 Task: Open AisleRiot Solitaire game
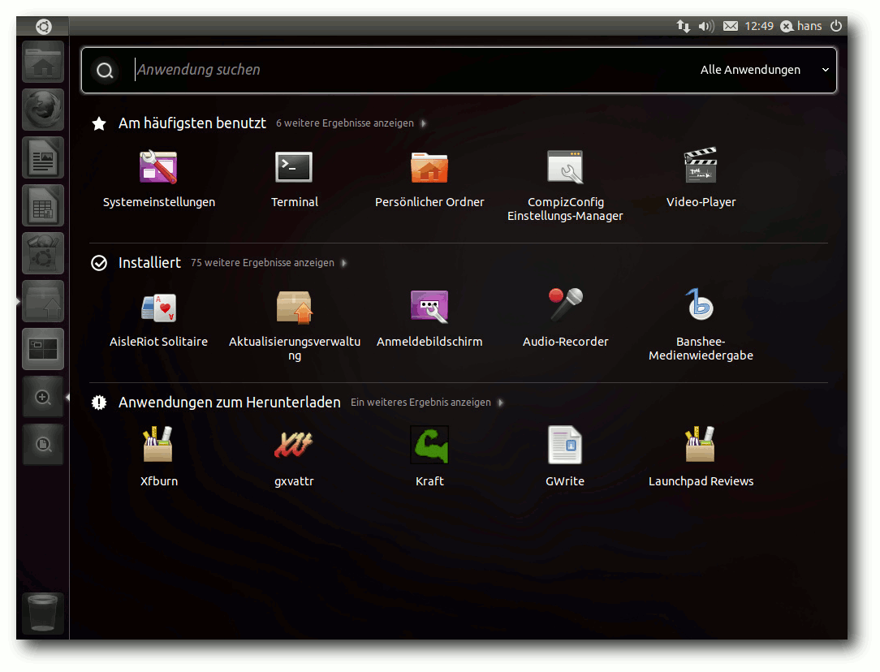[159, 319]
